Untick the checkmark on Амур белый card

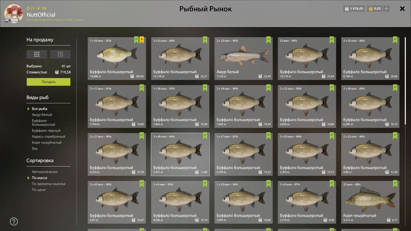coord(268,40)
